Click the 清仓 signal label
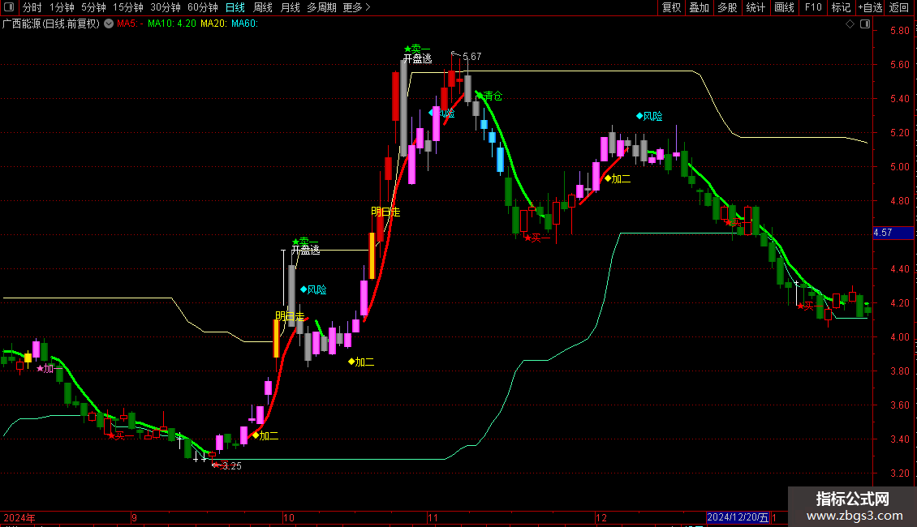This screenshot has height=527, width=917. pyautogui.click(x=493, y=96)
